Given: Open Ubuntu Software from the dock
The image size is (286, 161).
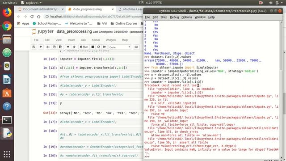Looking at the screenshot, I should click(x=7, y=93).
